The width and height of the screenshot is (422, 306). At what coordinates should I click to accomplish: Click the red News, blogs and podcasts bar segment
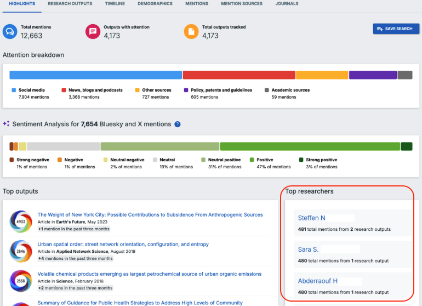click(x=239, y=75)
